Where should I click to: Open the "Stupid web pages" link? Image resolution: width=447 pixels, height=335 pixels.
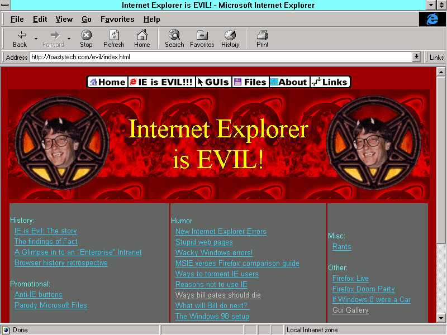204,242
